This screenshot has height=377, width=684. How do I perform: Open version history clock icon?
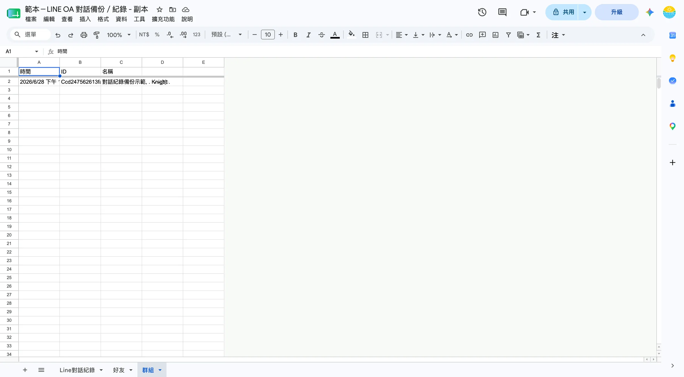[x=482, y=12]
